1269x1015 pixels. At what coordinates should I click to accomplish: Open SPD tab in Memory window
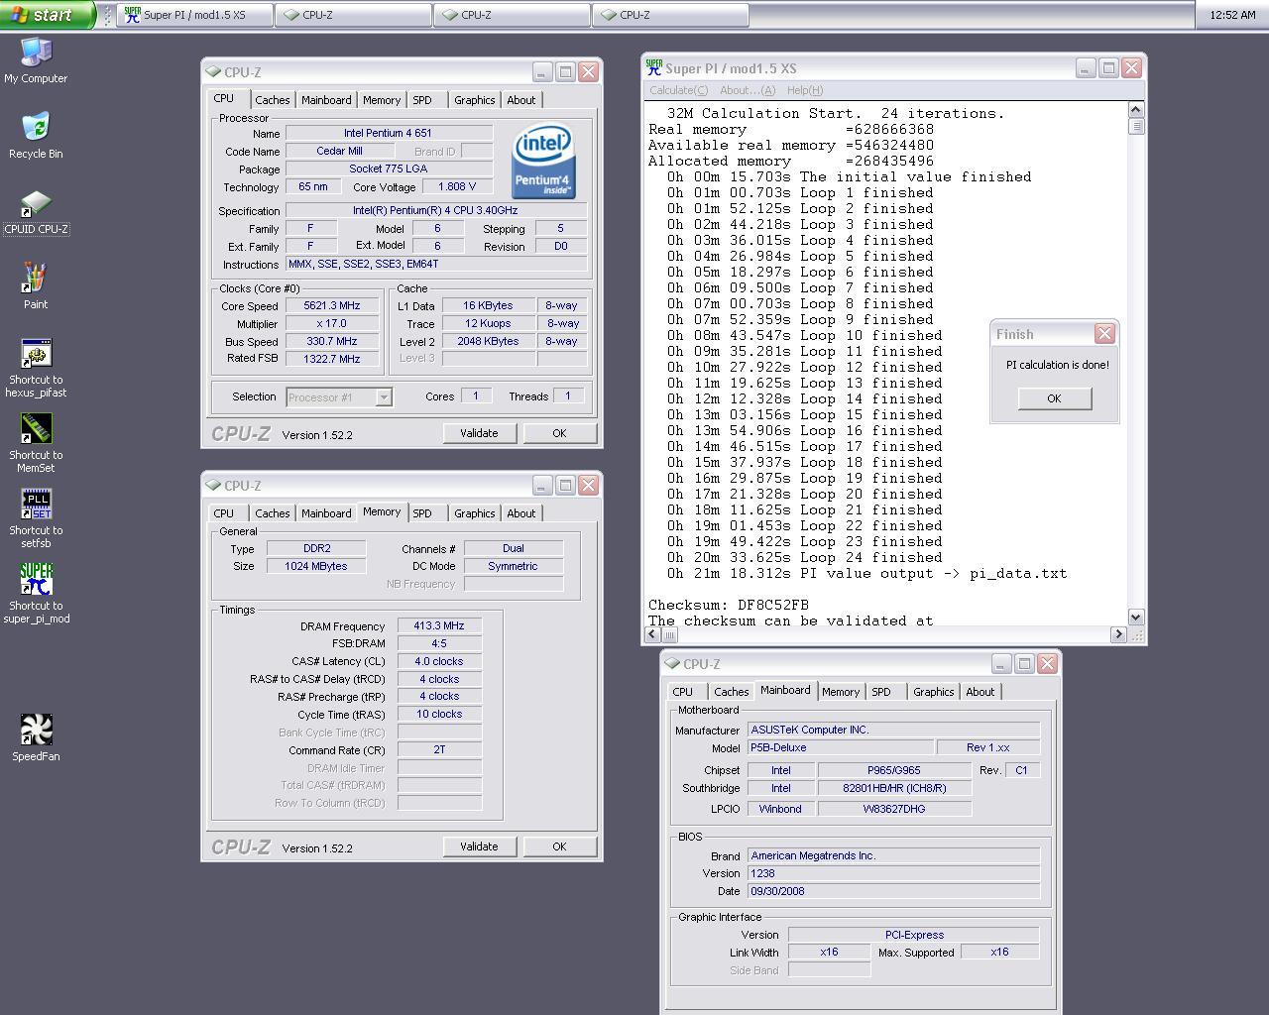[x=422, y=513]
